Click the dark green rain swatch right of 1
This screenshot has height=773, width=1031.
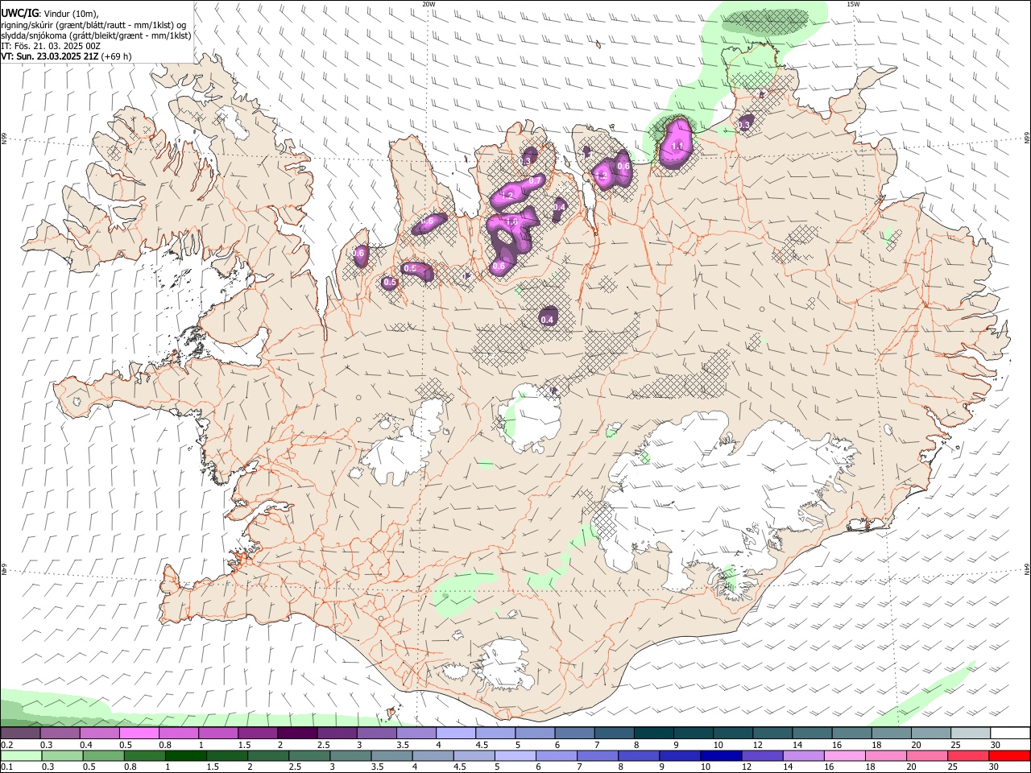(185, 755)
